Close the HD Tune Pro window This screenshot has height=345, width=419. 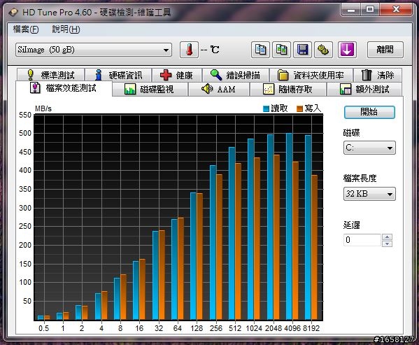(x=396, y=10)
